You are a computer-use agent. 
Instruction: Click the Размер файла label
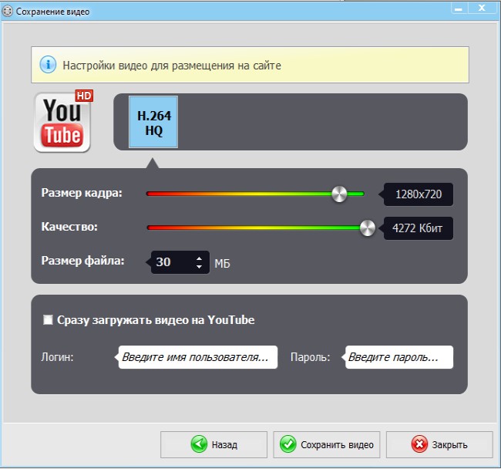click(82, 261)
